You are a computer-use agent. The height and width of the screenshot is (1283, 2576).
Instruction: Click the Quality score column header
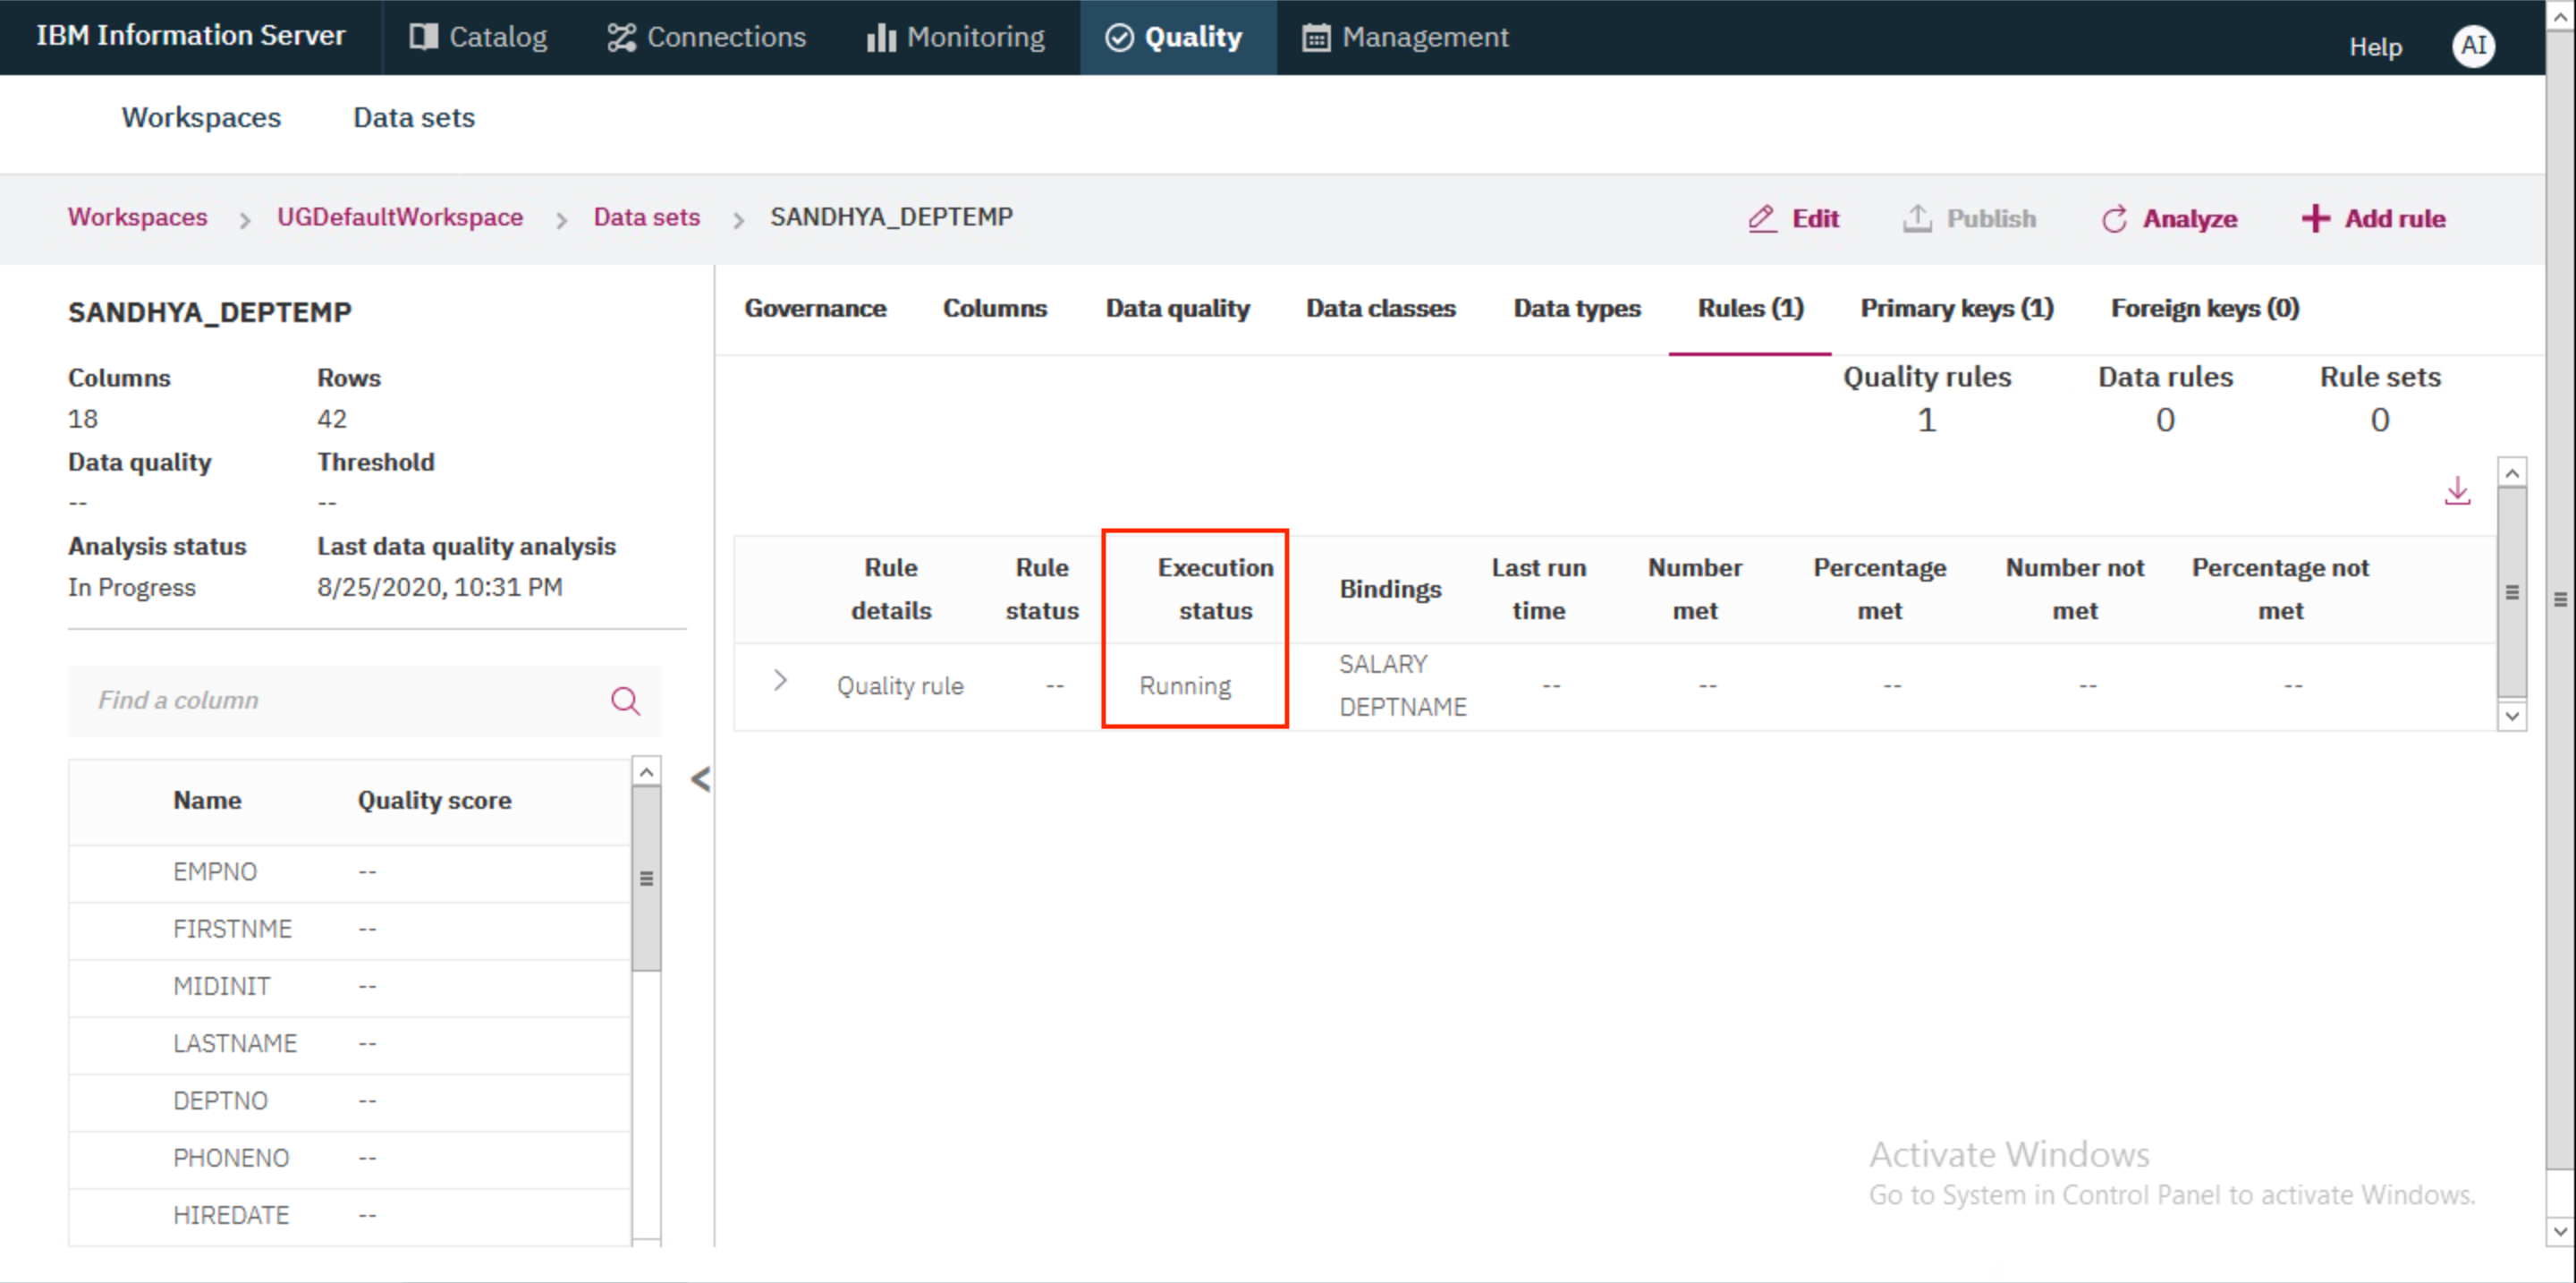[435, 800]
